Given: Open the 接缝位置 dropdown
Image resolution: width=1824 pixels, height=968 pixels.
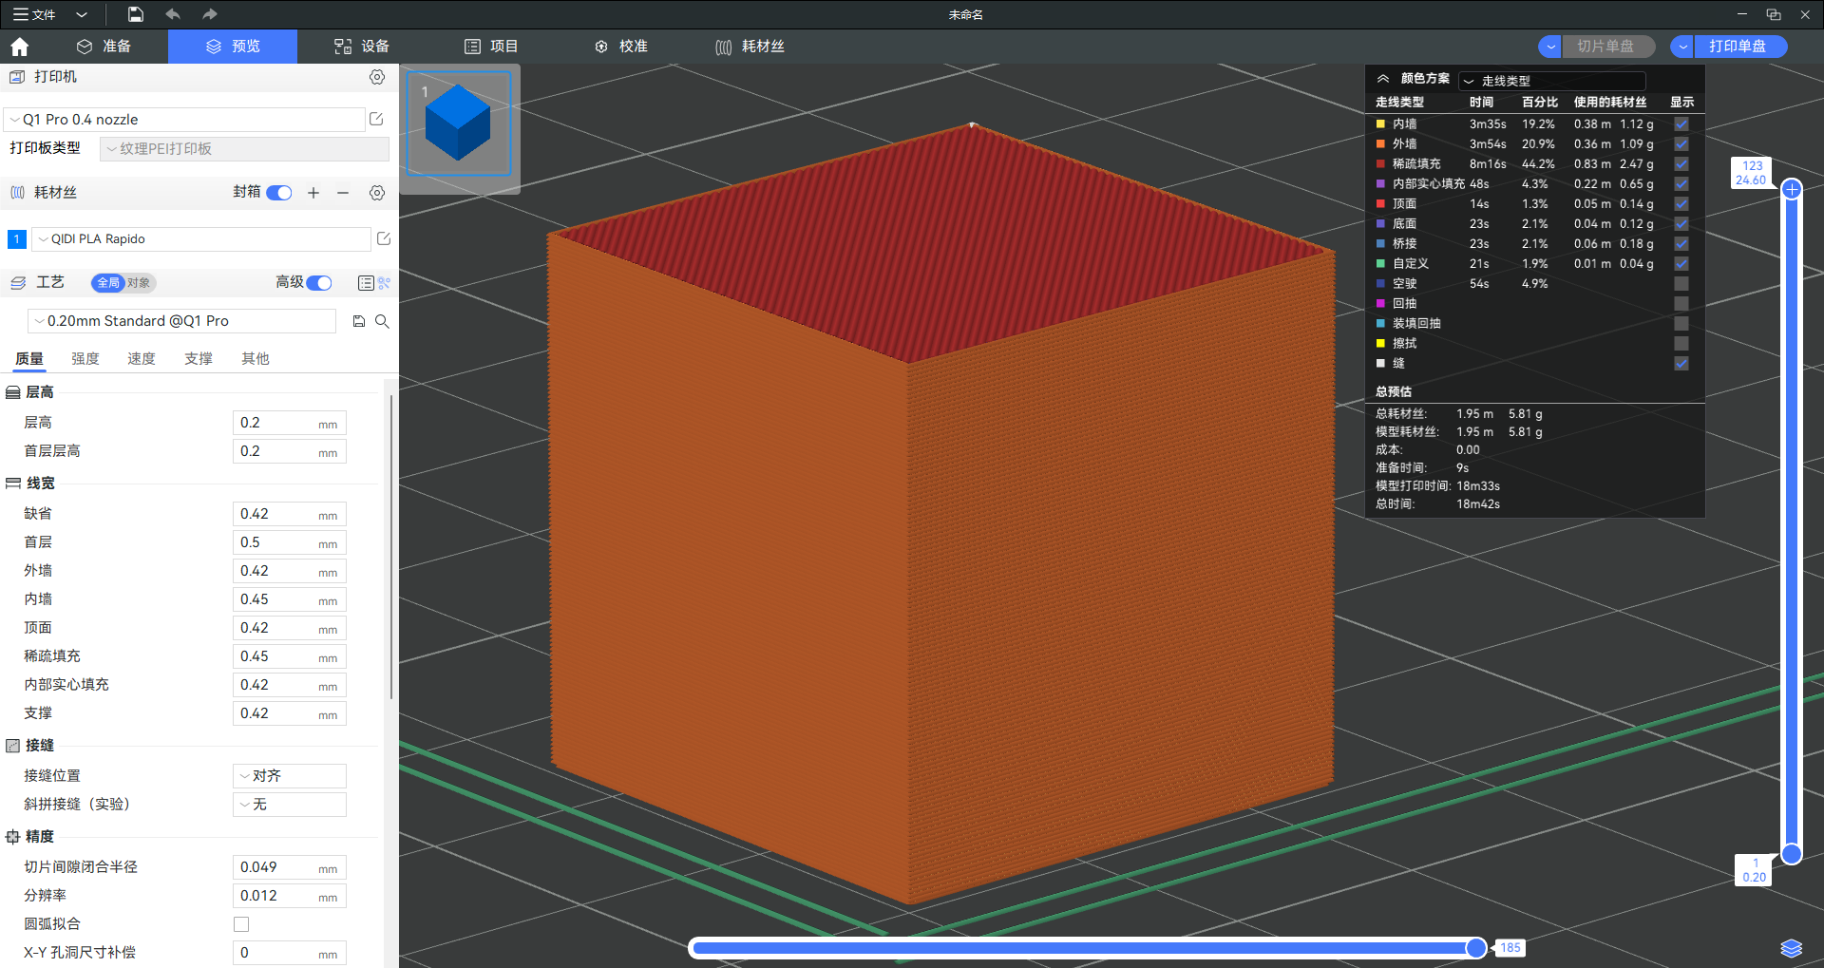Looking at the screenshot, I should [x=290, y=776].
